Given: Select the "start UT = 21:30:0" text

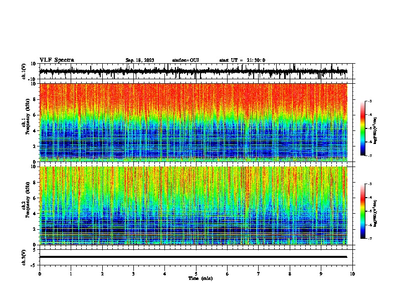Looking at the screenshot, I should (x=242, y=60).
